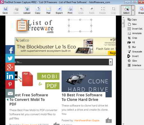Choose New in the selection panel
Viewport: 144px width, 125px height.
132,24
